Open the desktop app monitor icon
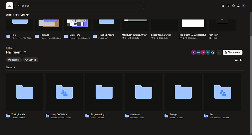Screen dimensions: 252x135 (228, 6)
